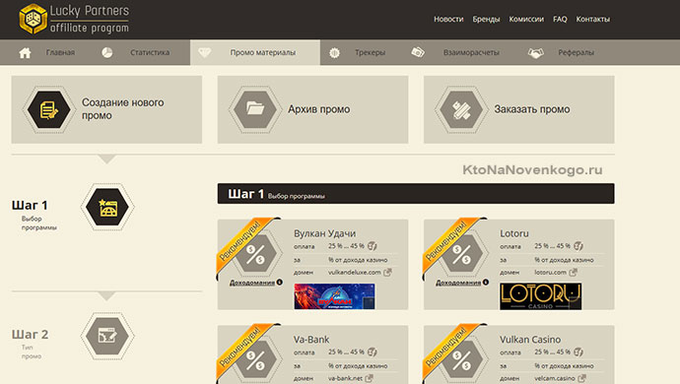Open the lotoru.com domain link

(x=550, y=272)
